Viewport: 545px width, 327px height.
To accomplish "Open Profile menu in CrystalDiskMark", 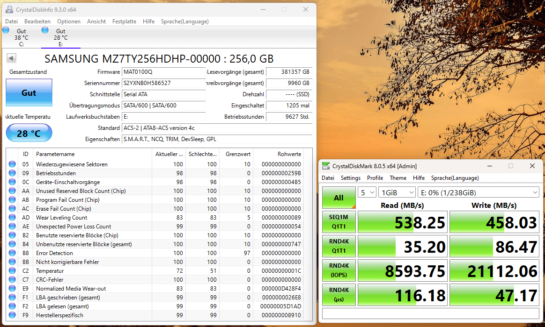I will (375, 178).
